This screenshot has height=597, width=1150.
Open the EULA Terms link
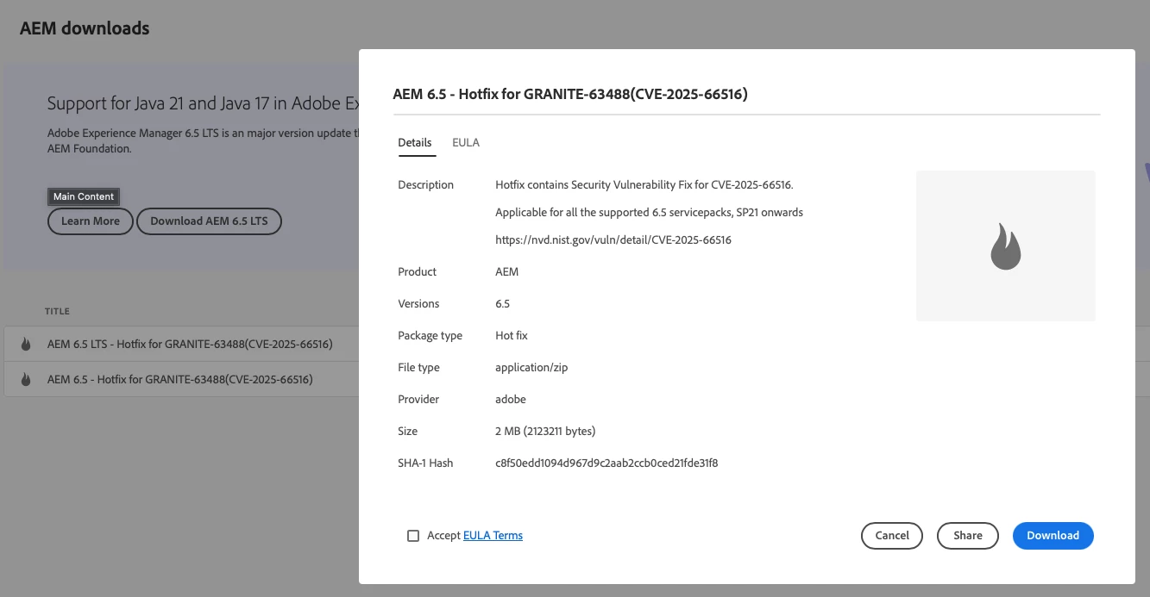pyautogui.click(x=493, y=536)
